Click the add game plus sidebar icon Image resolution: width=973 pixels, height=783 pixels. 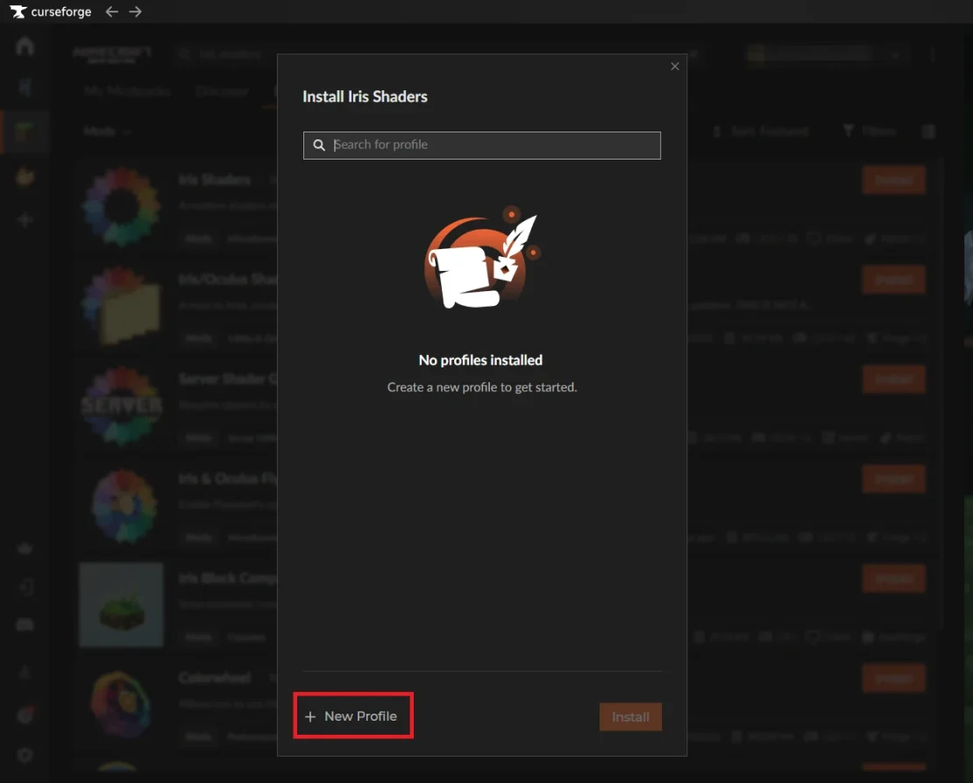(x=25, y=219)
